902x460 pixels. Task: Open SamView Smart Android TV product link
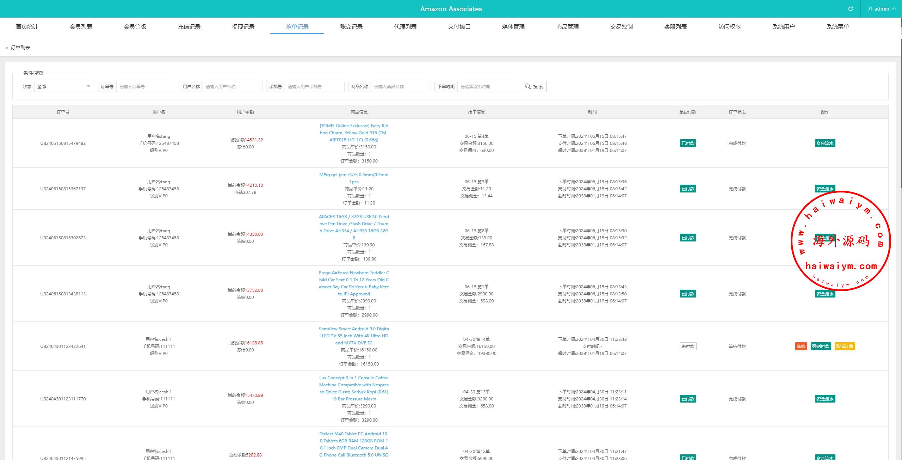pyautogui.click(x=354, y=336)
